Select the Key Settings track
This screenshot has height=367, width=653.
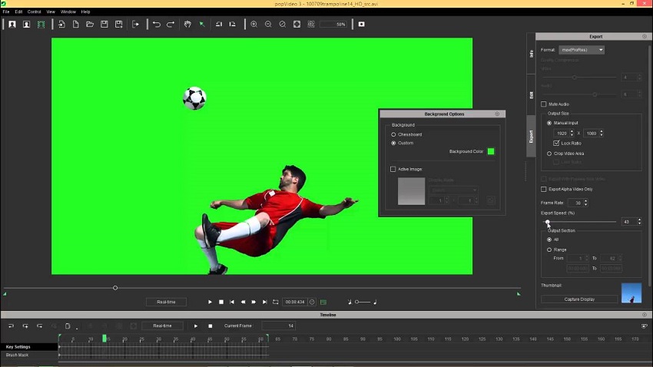tap(29, 346)
